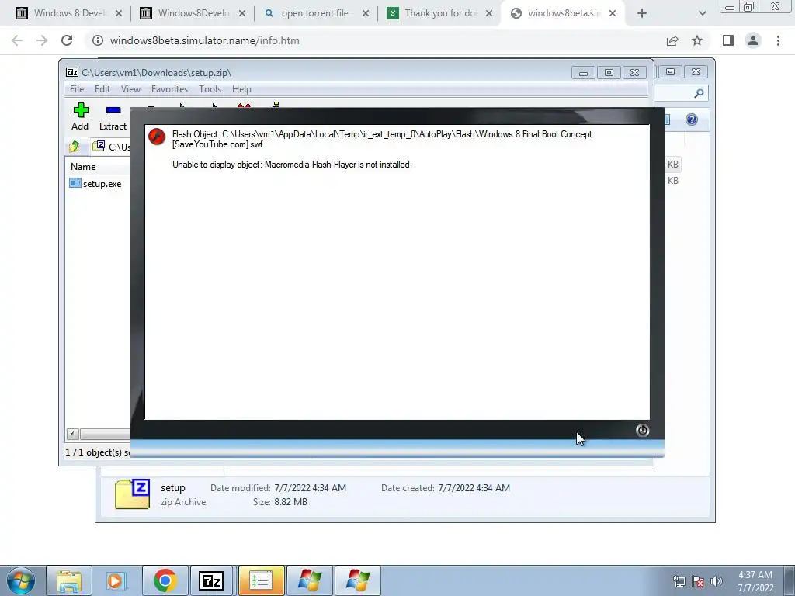795x596 pixels.
Task: Open the Edit menu in 7-Zip
Action: coord(102,89)
